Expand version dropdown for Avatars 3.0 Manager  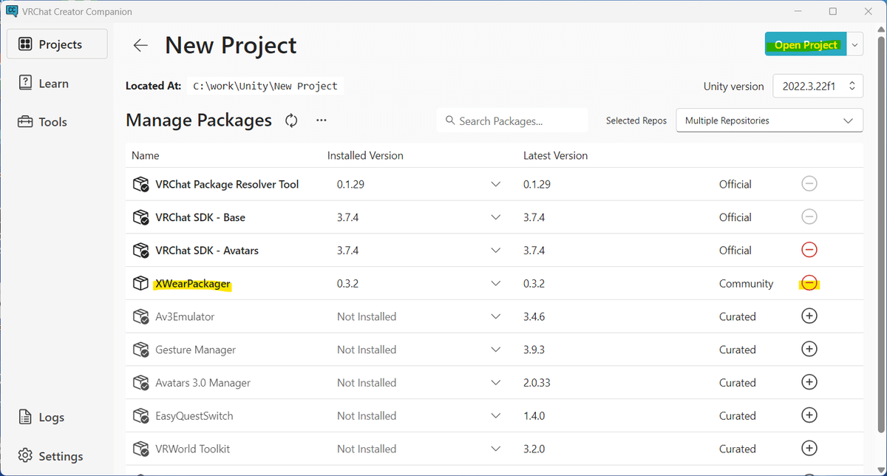point(496,383)
